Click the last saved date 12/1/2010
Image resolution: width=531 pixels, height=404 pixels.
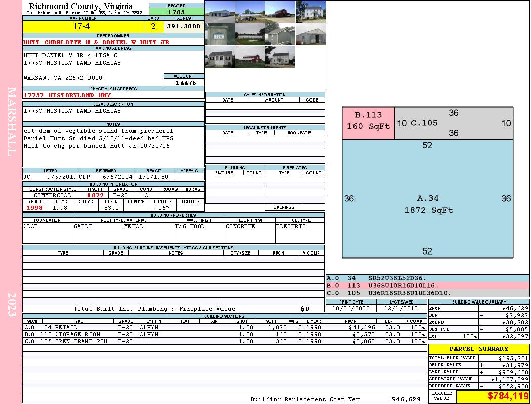[402, 308]
